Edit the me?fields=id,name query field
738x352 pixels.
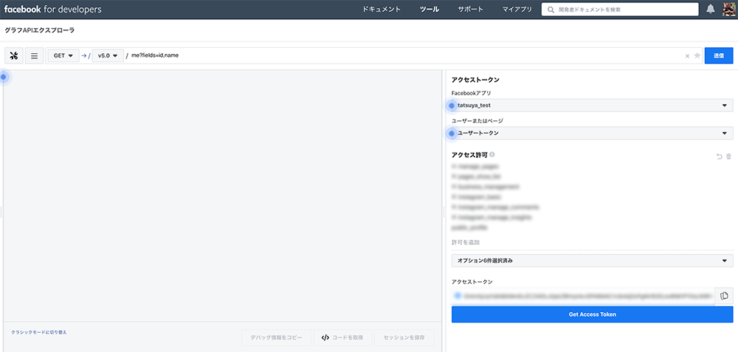tap(404, 55)
